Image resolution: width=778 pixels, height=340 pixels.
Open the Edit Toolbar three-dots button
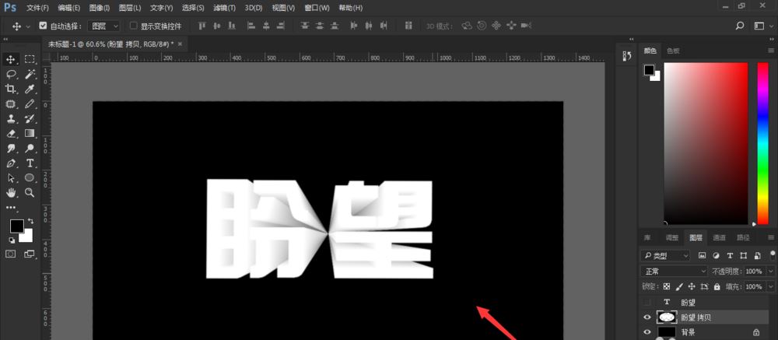(10, 208)
